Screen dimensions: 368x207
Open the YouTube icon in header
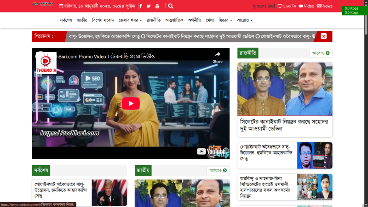(x=157, y=6)
